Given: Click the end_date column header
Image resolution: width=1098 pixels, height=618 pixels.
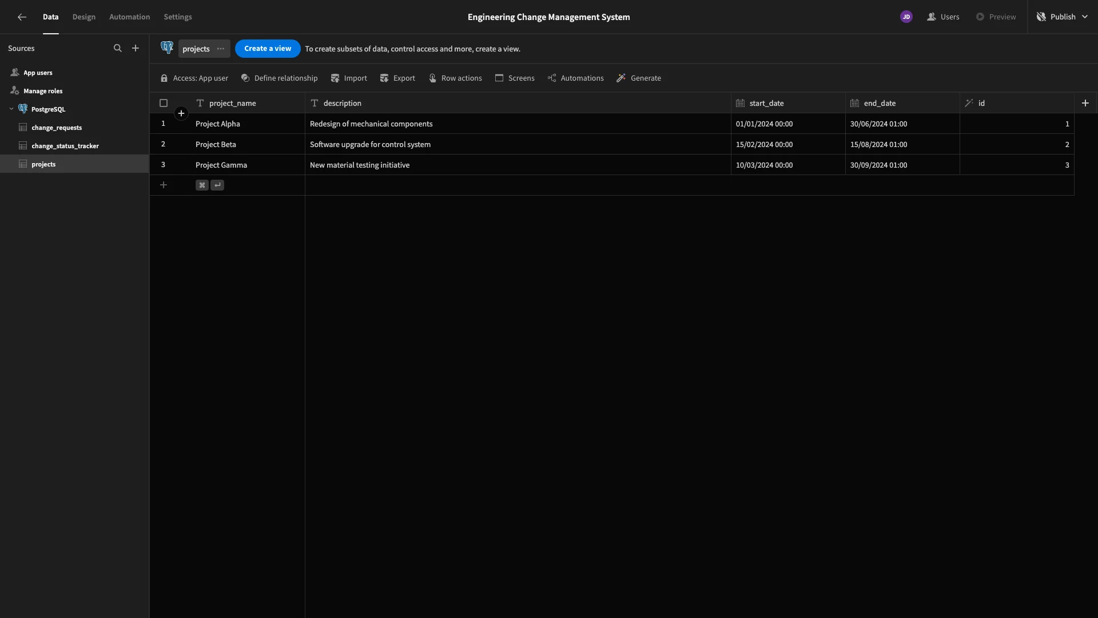Looking at the screenshot, I should pyautogui.click(x=902, y=103).
